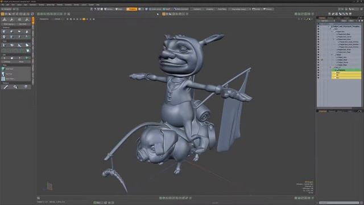364x205 pixels.
Task: Click the command input field at bottom right
Action: (x=339, y=203)
